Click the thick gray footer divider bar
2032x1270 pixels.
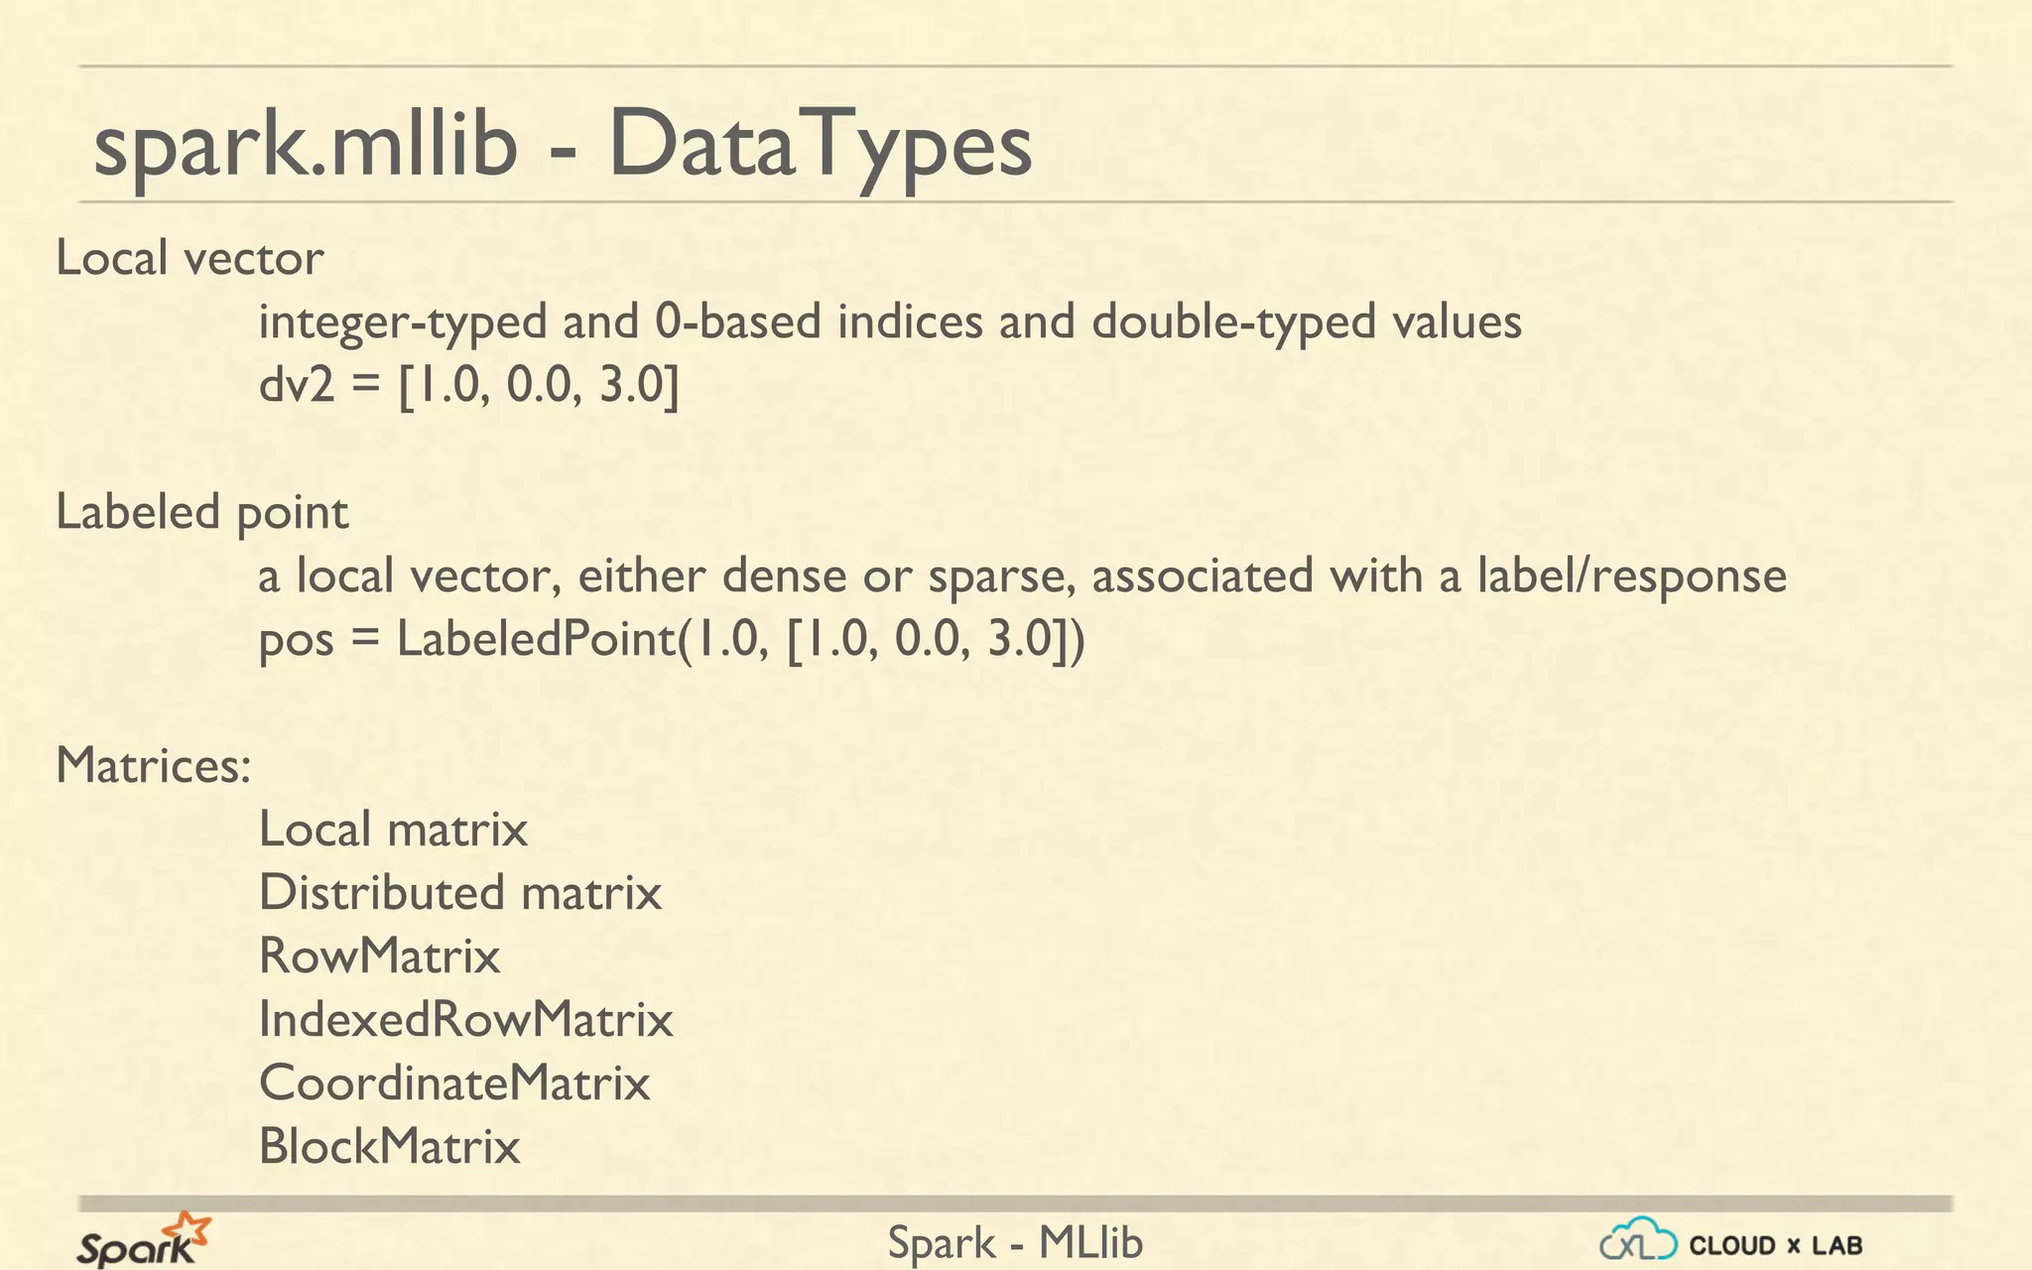coord(1015,1204)
